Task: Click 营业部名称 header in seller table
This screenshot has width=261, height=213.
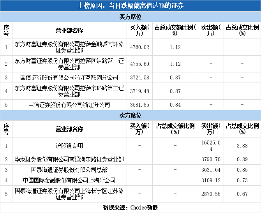Action: (x=69, y=129)
